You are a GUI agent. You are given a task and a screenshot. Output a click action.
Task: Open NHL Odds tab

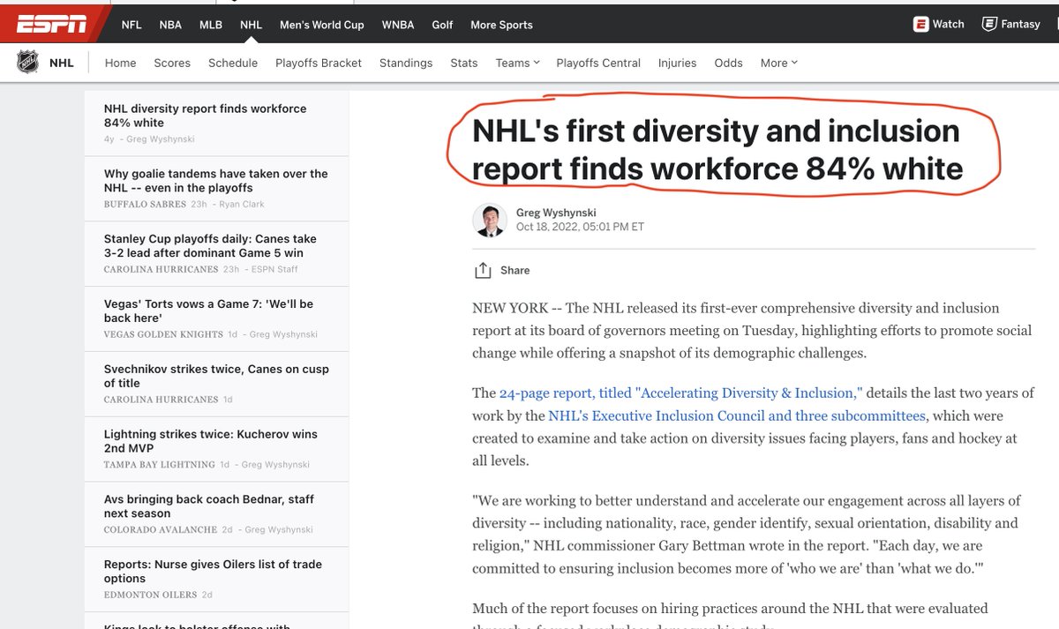(728, 63)
